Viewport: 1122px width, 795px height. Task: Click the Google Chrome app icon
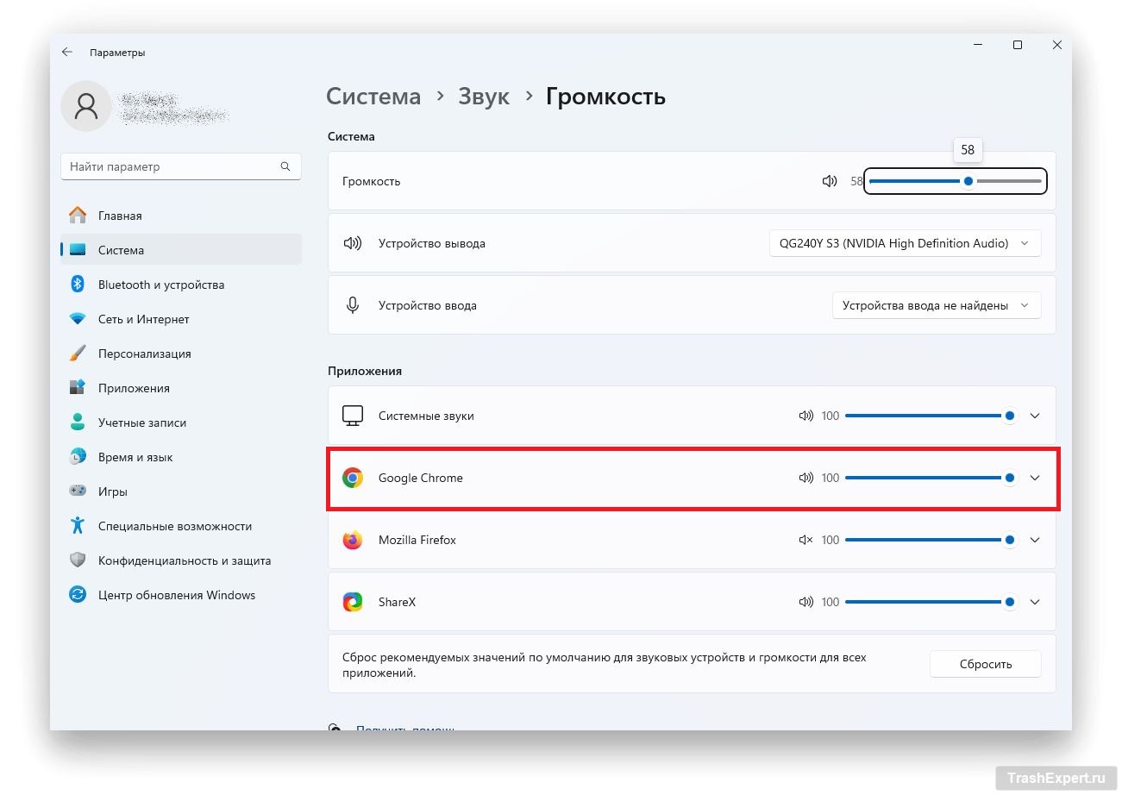click(353, 478)
